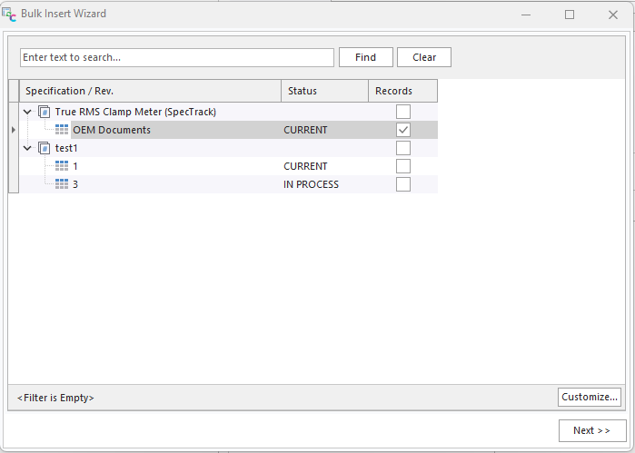Open the Customize... filter dialog
This screenshot has width=635, height=453.
pyautogui.click(x=590, y=397)
